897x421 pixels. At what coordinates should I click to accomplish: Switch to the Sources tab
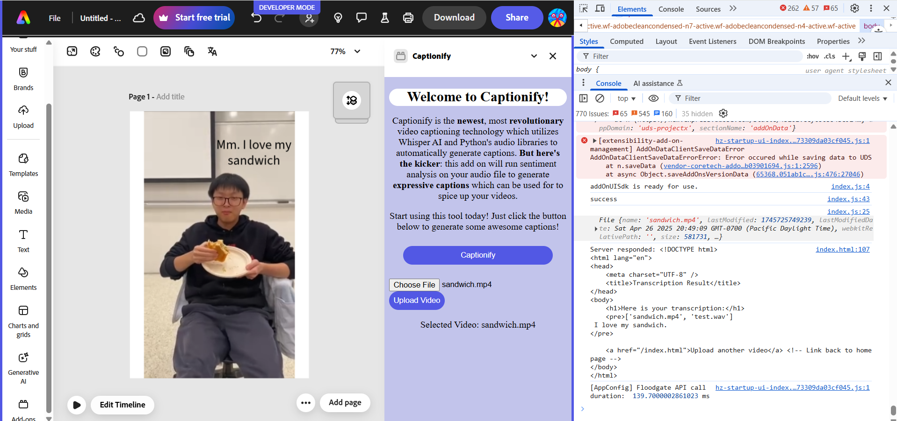pyautogui.click(x=708, y=9)
